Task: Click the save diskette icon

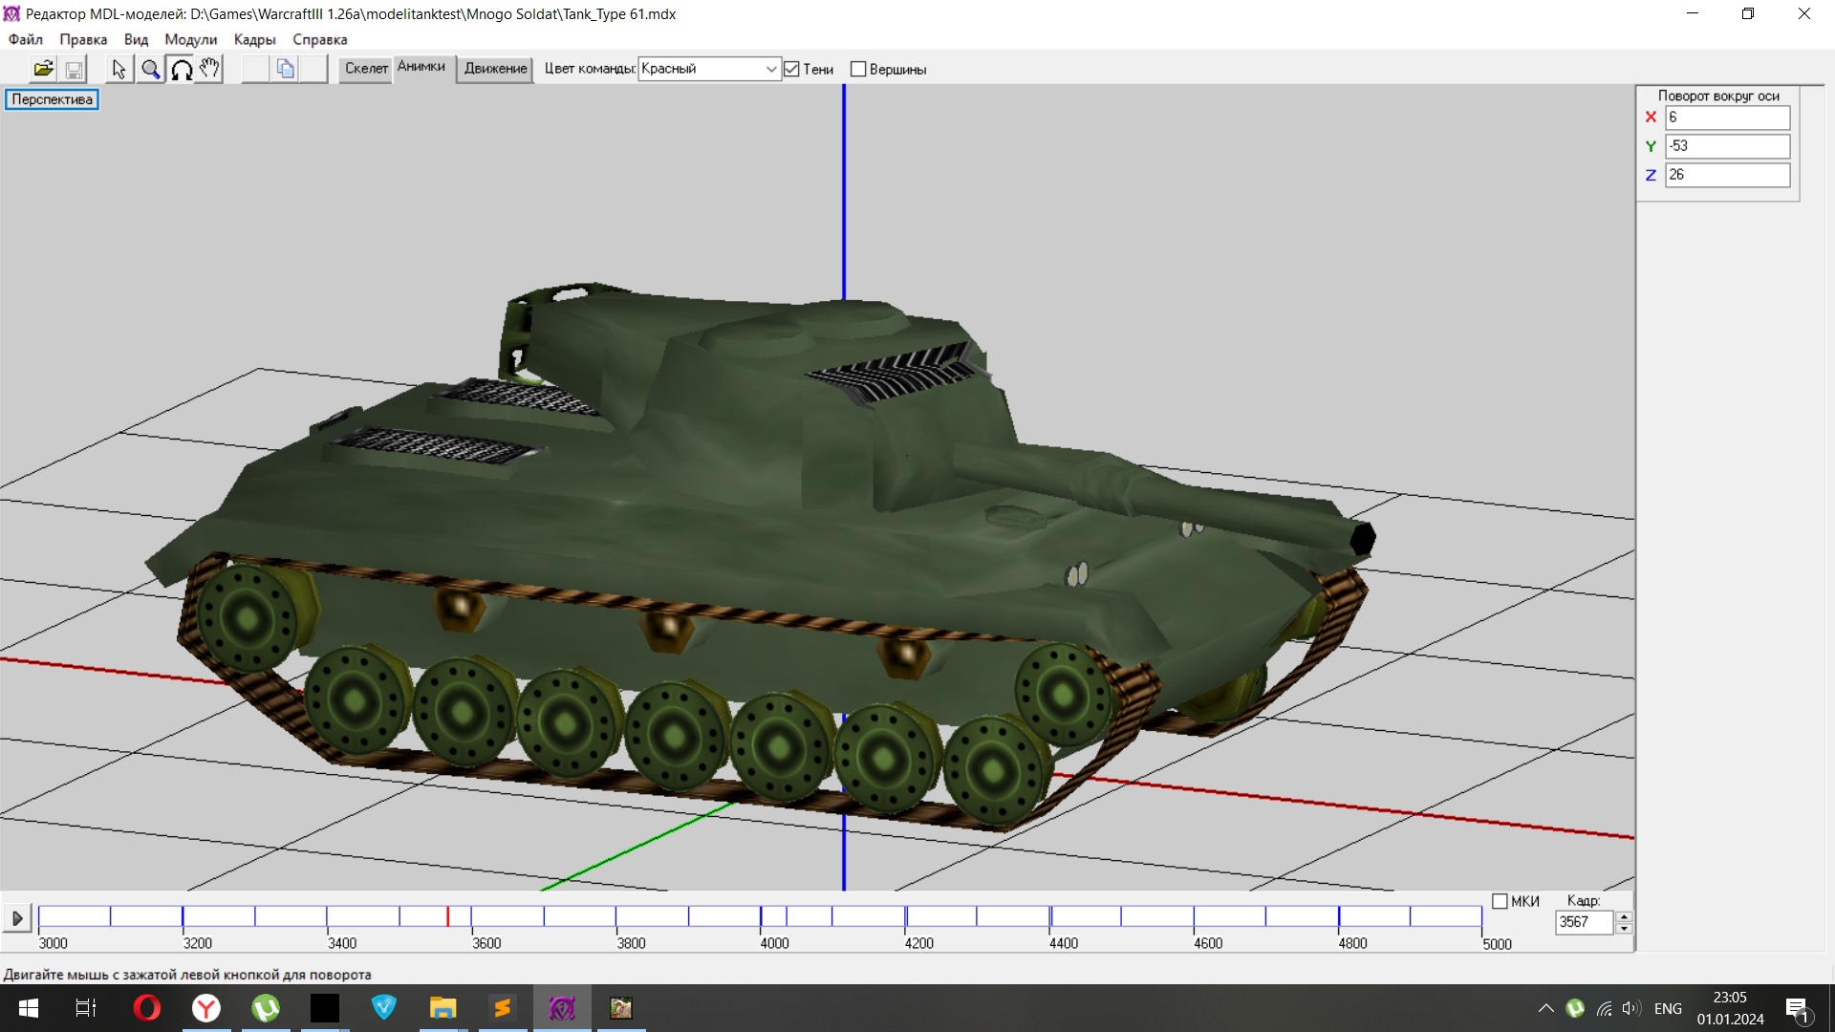Action: coord(74,69)
